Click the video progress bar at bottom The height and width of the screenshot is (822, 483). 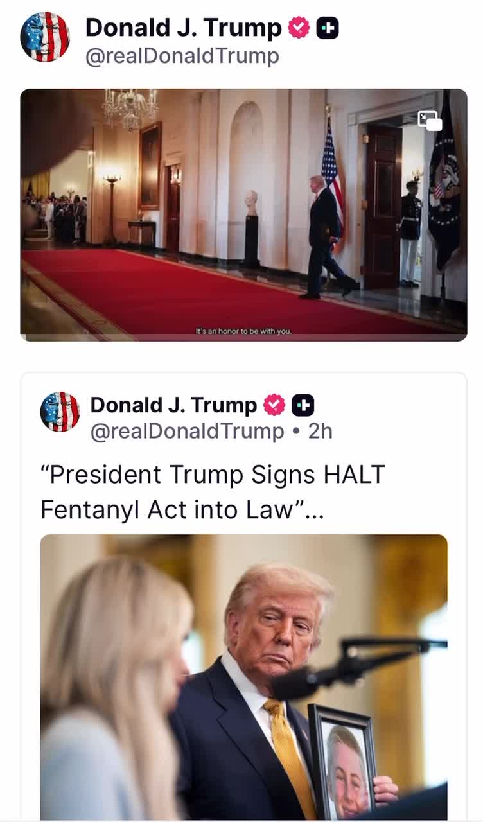click(x=243, y=337)
